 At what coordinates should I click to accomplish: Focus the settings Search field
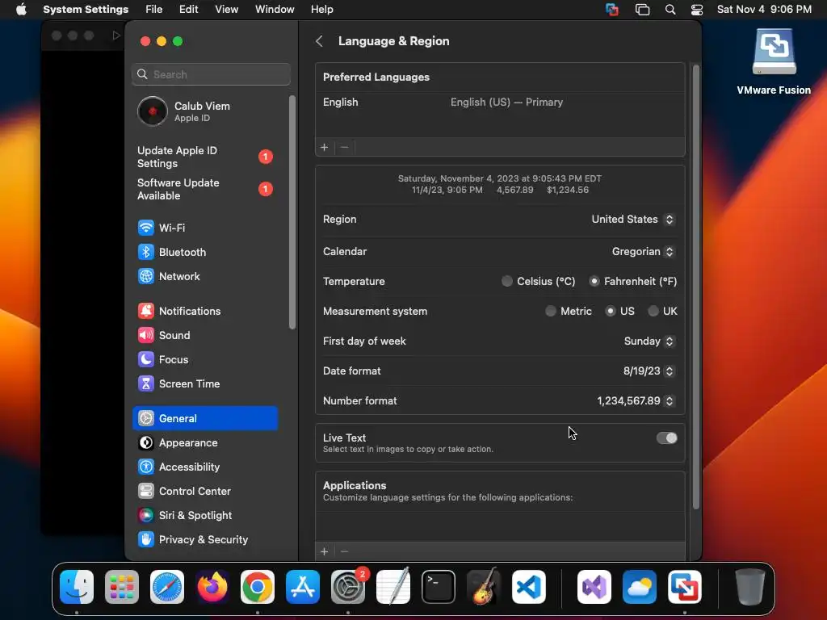[x=211, y=74]
